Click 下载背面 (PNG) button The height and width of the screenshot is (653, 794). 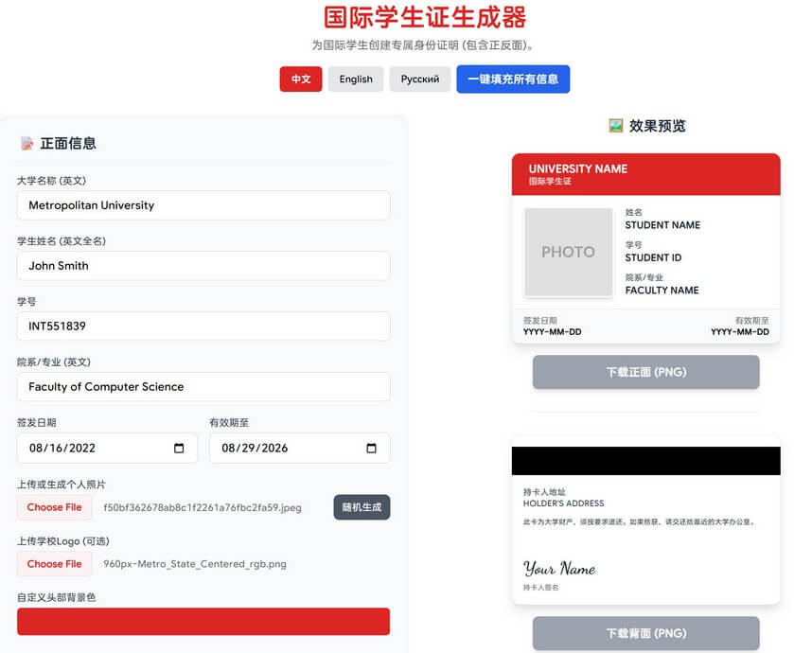point(645,633)
